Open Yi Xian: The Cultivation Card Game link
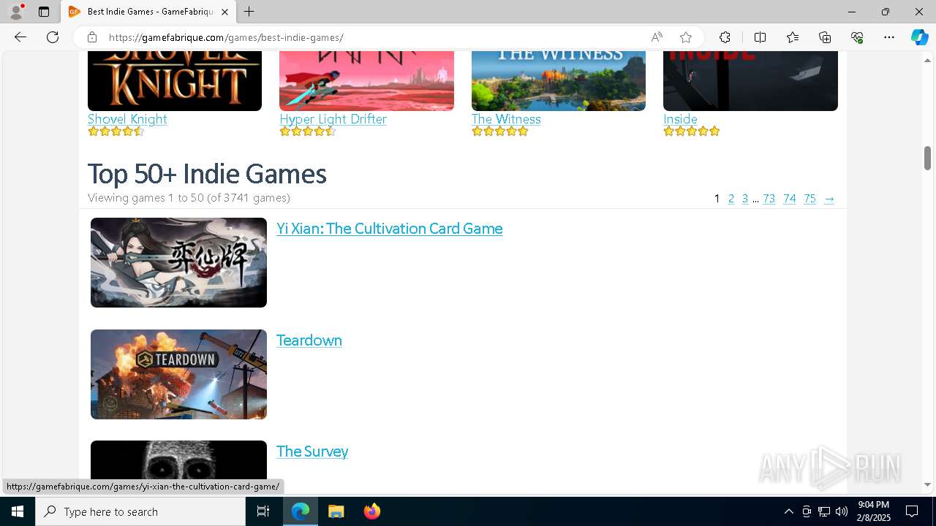 (x=389, y=229)
